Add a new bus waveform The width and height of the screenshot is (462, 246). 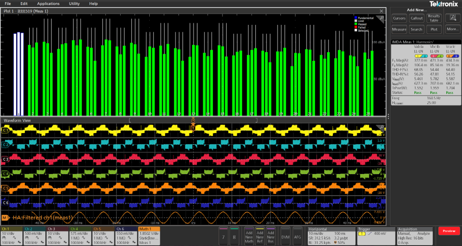pyautogui.click(x=270, y=236)
